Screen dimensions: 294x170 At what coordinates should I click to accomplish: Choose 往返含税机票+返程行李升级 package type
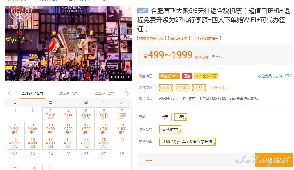coord(187,142)
